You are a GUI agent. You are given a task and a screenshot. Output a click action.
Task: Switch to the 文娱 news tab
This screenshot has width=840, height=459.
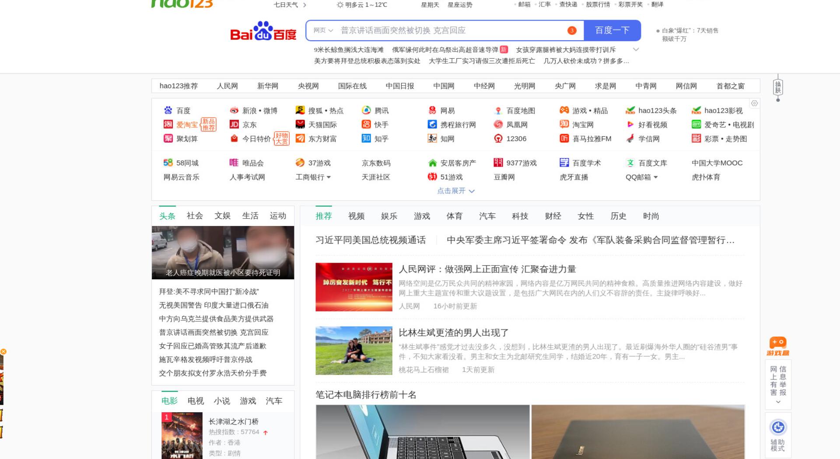pyautogui.click(x=222, y=216)
